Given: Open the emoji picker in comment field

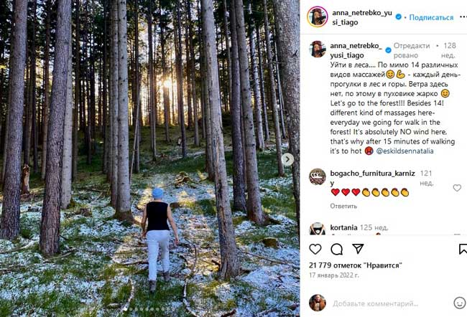Looking at the screenshot, I should click(459, 303).
